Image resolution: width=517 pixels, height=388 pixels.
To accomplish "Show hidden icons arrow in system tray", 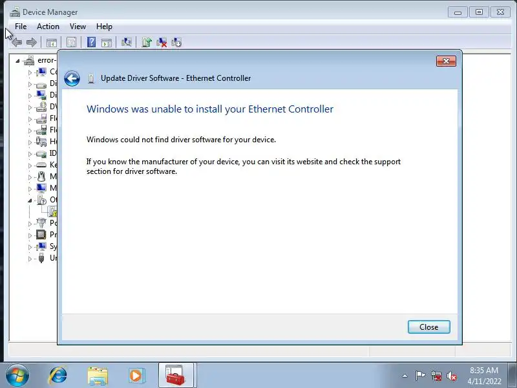I will (x=405, y=376).
